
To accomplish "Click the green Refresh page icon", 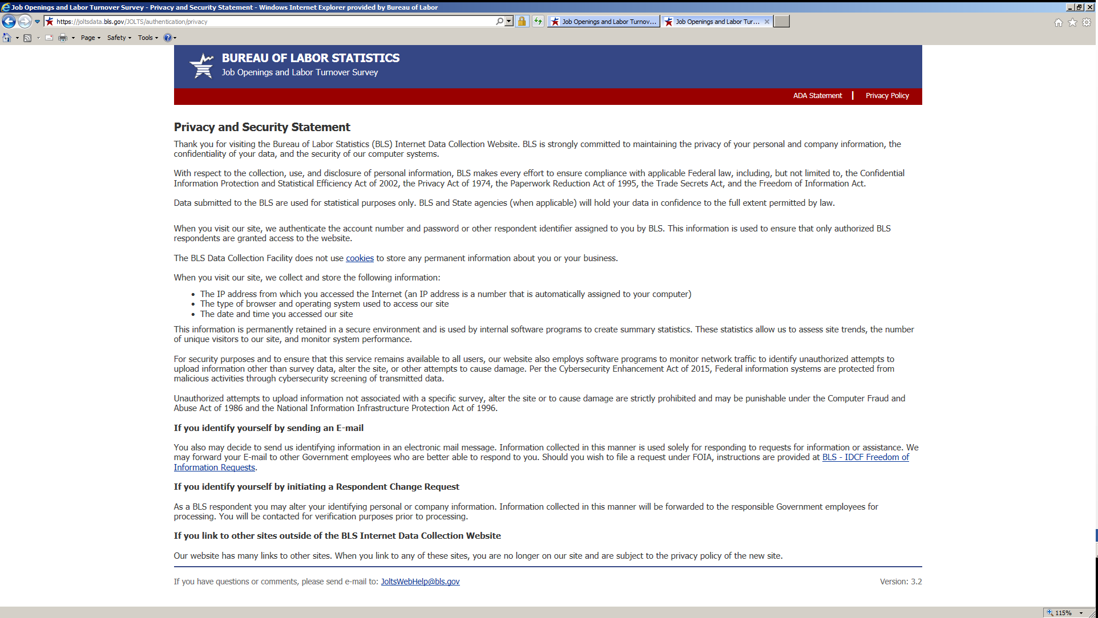I will 538,22.
